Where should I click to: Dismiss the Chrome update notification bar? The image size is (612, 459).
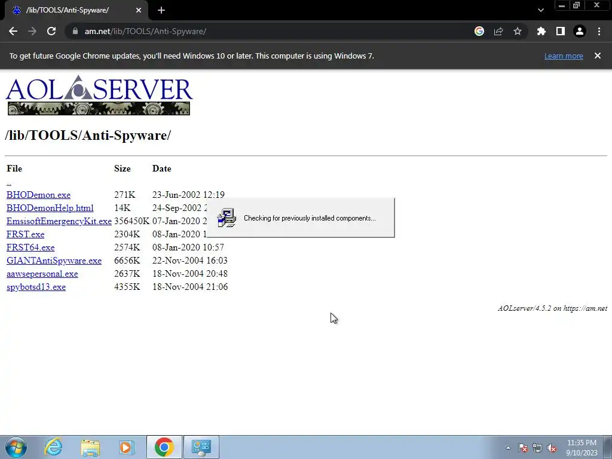tap(597, 56)
